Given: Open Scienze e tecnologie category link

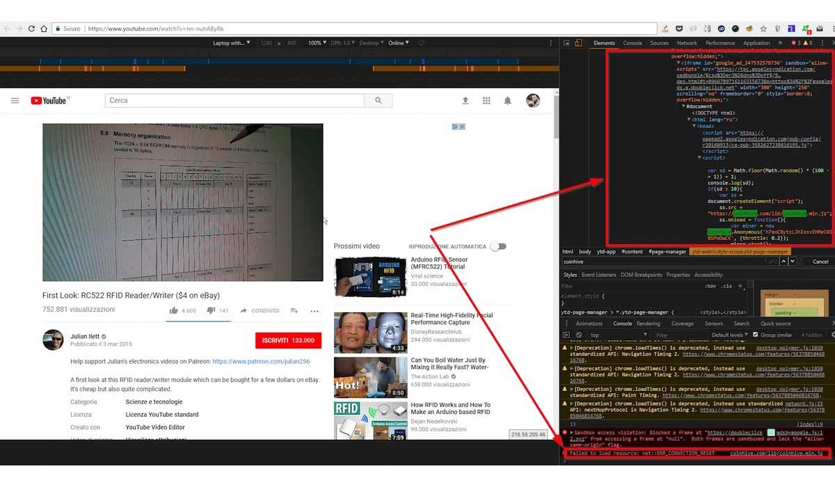Looking at the screenshot, I should pos(154,402).
